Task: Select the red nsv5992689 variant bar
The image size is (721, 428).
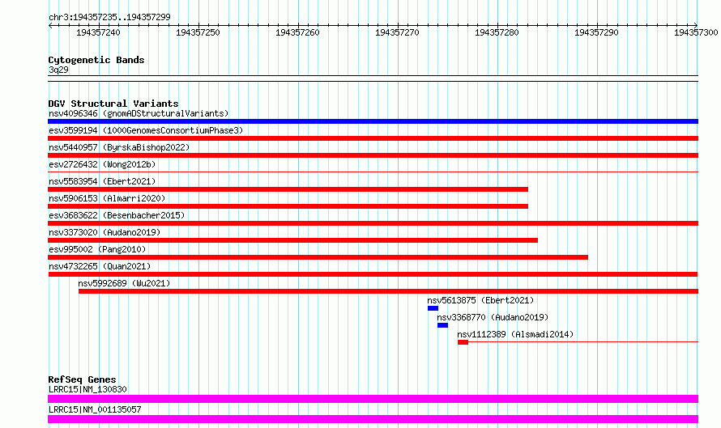Action: point(389,291)
